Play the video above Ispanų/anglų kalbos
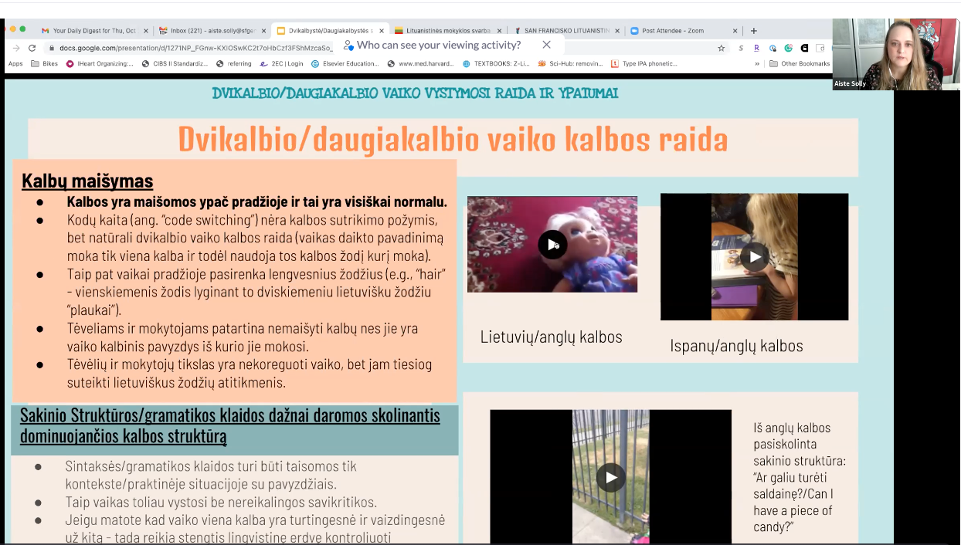Image resolution: width=961 pixels, height=545 pixels. [x=755, y=256]
